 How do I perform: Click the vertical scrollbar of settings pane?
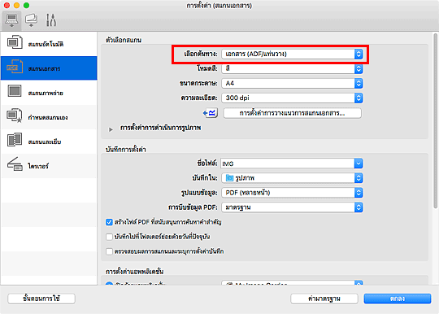[x=435, y=120]
